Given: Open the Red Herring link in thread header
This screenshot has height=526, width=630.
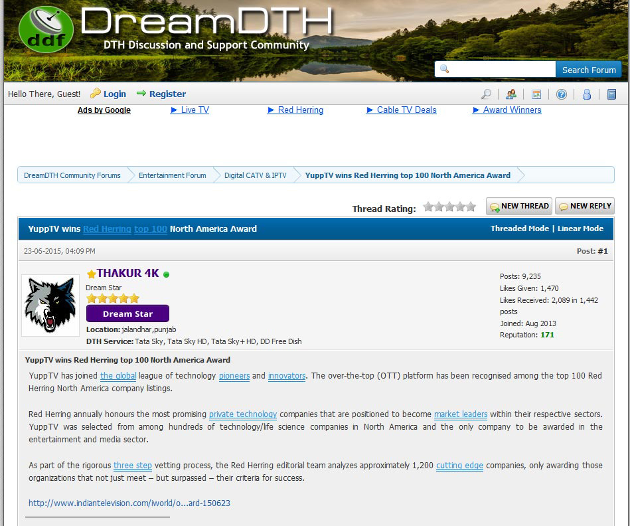Looking at the screenshot, I should (x=108, y=229).
